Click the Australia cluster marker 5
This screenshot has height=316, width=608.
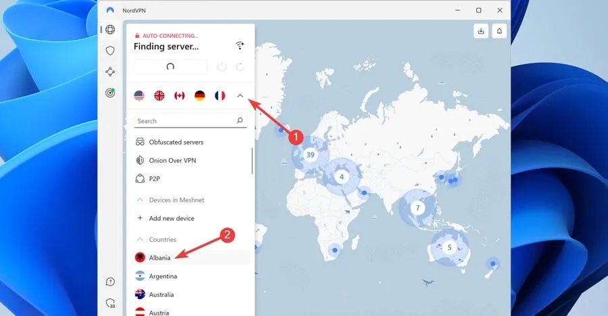click(x=449, y=247)
